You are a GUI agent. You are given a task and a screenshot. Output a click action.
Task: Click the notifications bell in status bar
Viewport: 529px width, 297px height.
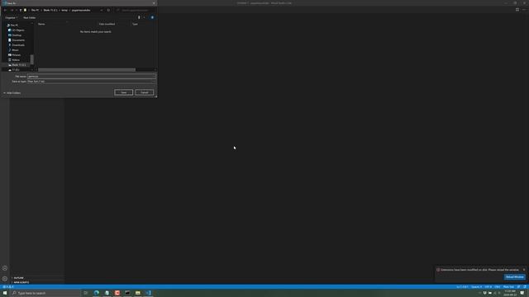pyautogui.click(x=525, y=287)
